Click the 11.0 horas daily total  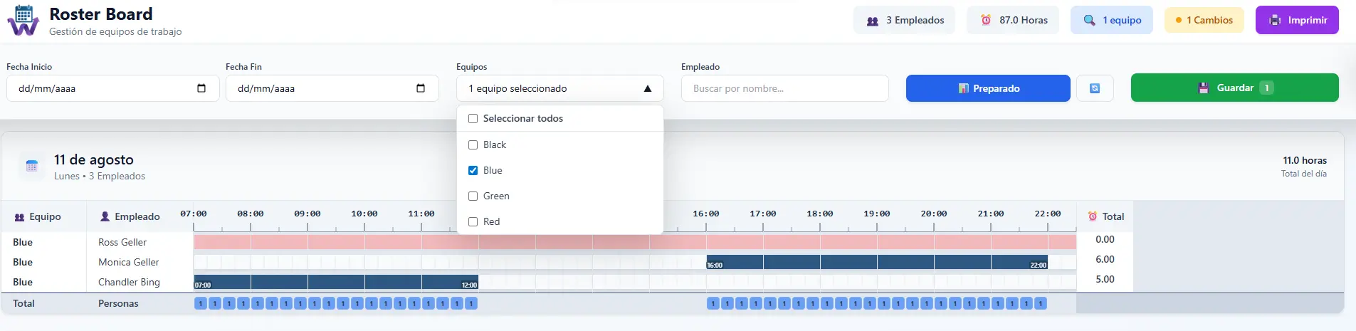[1305, 160]
